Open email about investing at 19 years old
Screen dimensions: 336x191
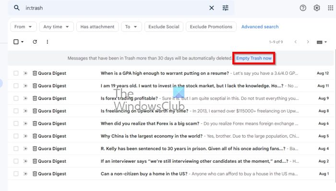[171, 85]
